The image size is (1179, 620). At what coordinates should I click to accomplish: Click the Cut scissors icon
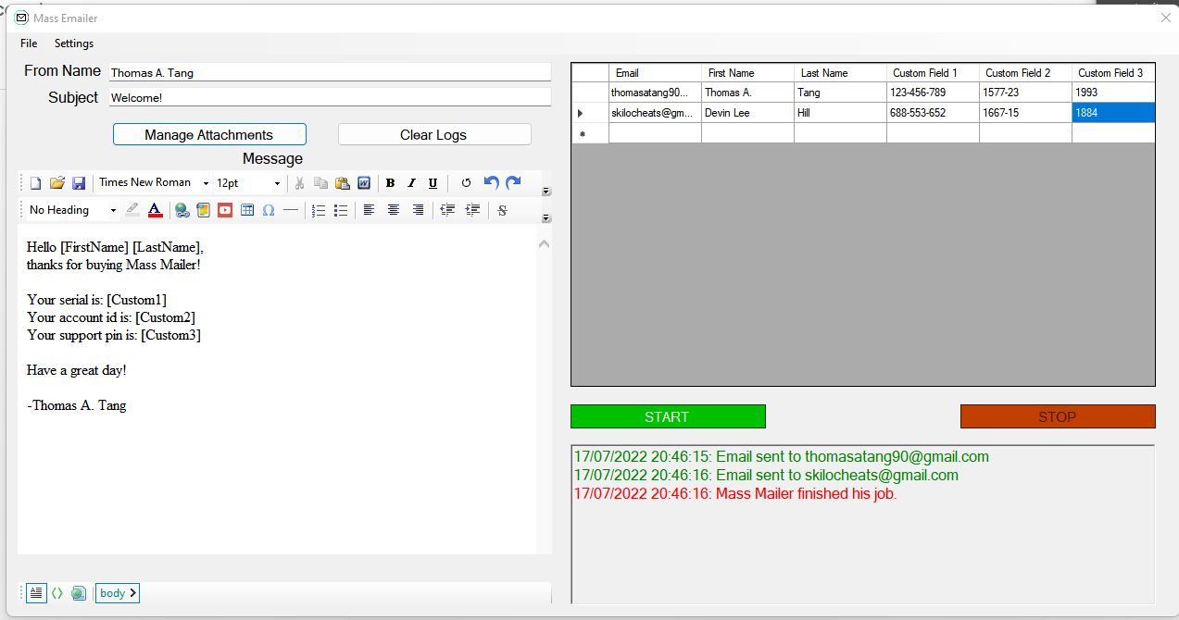pos(299,183)
